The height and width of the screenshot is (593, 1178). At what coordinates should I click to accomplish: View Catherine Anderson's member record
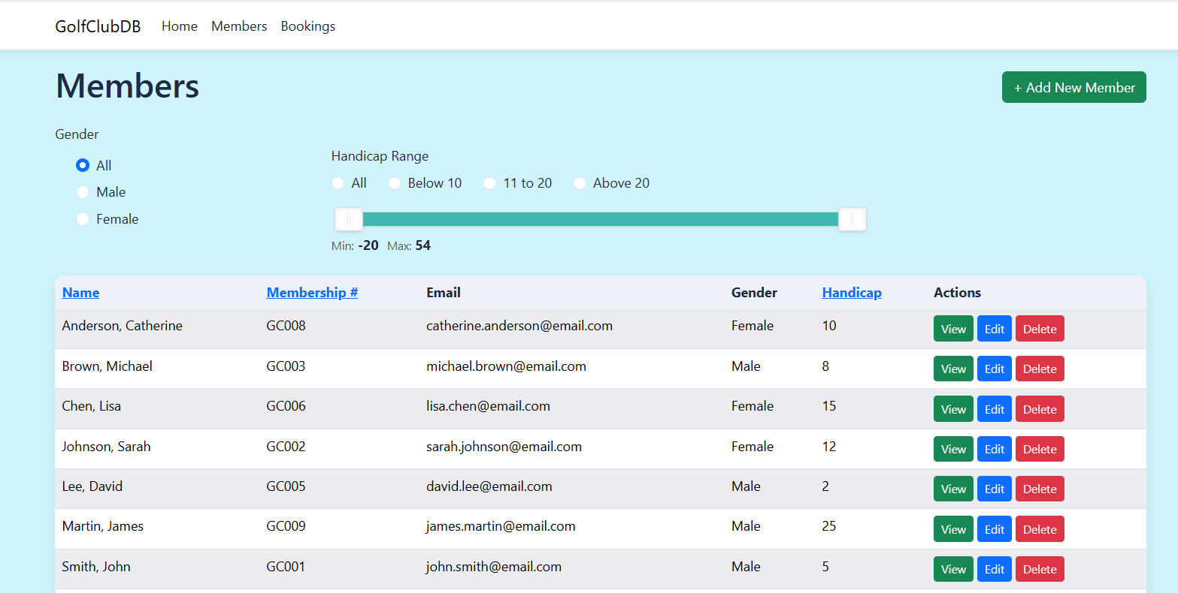[953, 329]
